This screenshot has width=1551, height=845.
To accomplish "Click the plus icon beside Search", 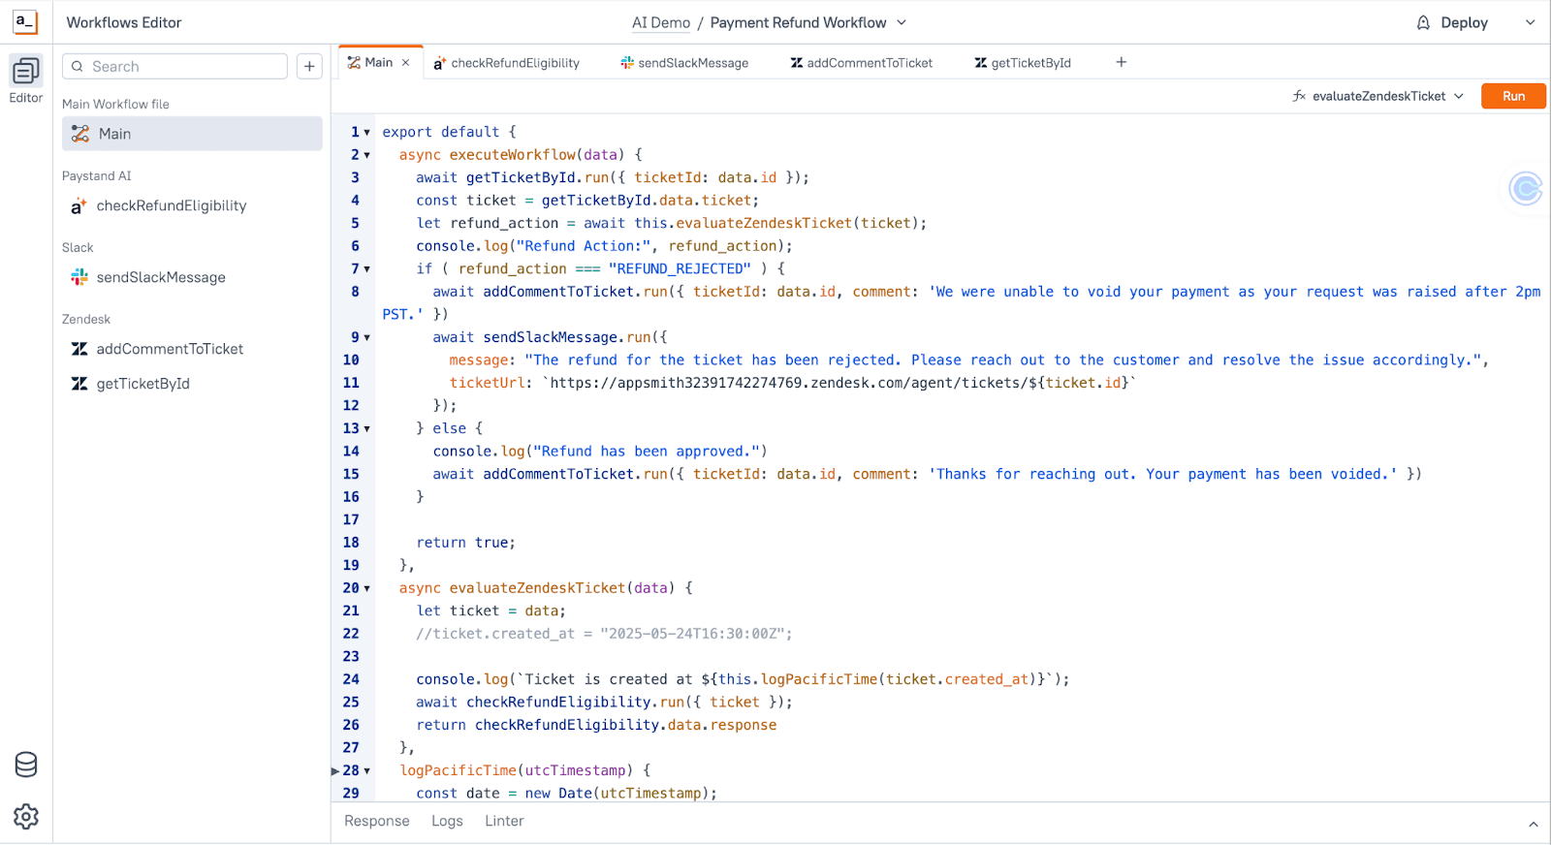I will (309, 67).
